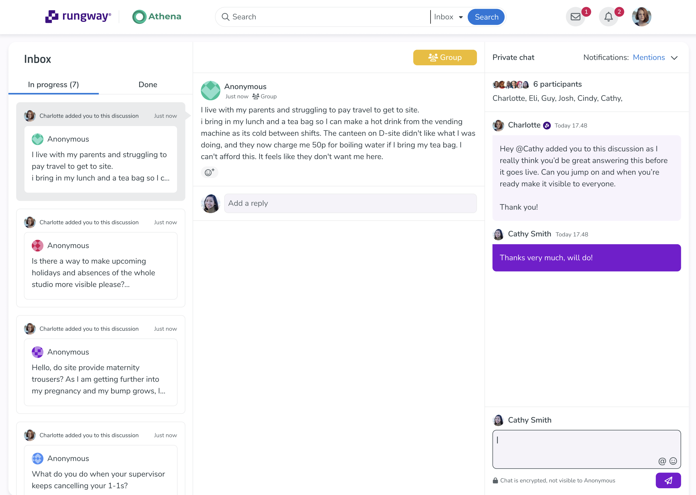Click the blue Search button
Screen dimensions: 696x495
[486, 17]
